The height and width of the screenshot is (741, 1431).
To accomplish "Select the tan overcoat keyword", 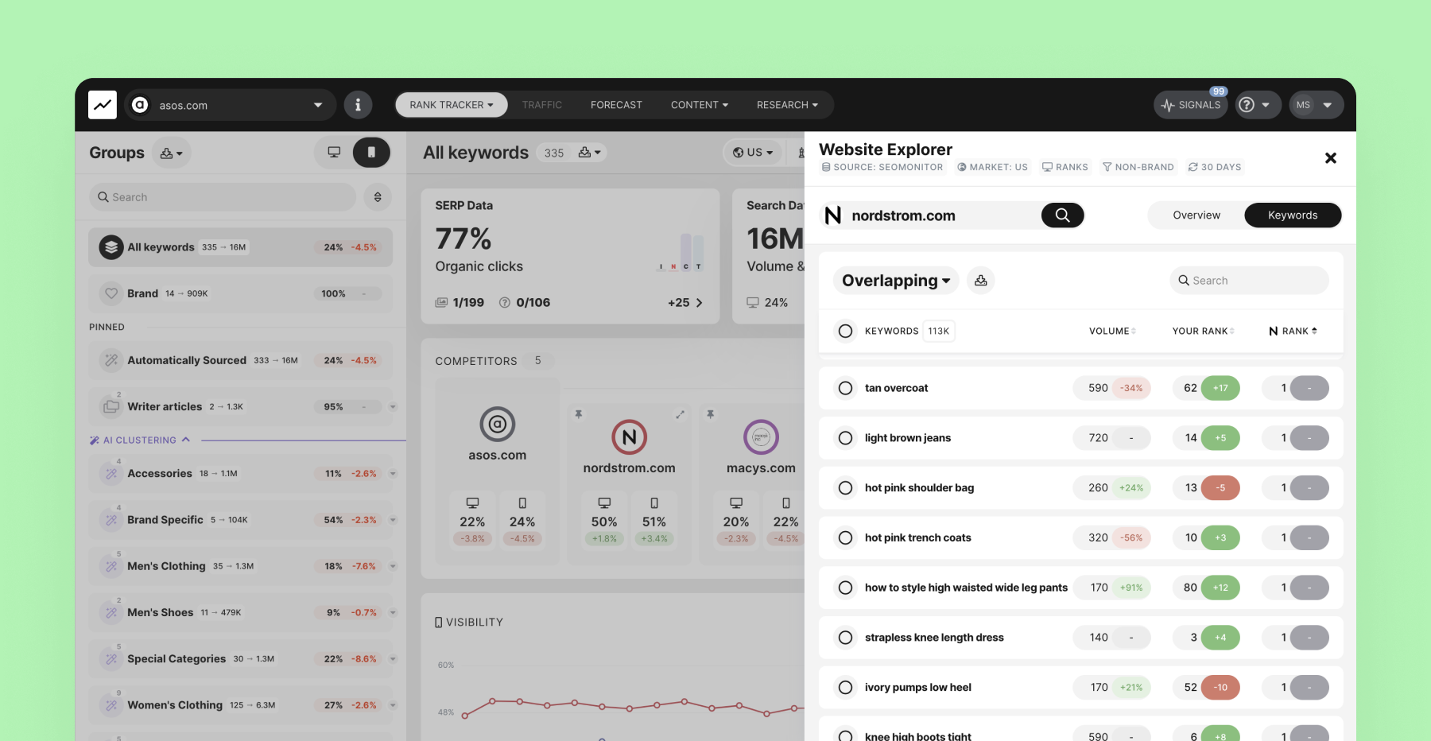I will pos(845,388).
